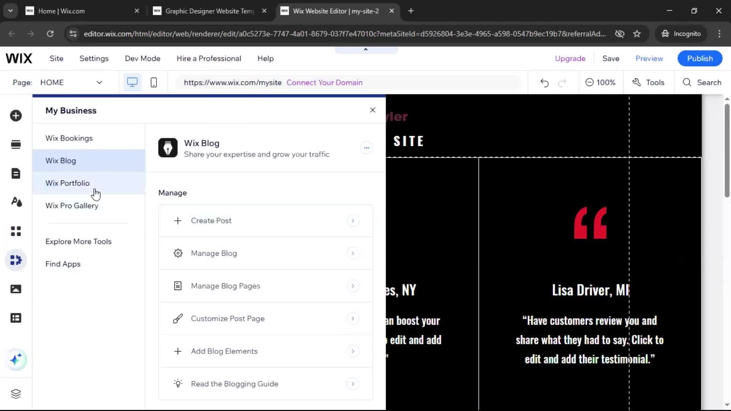Click the Manage Blog gear icon
Viewport: 731px width, 411px height.
(178, 253)
